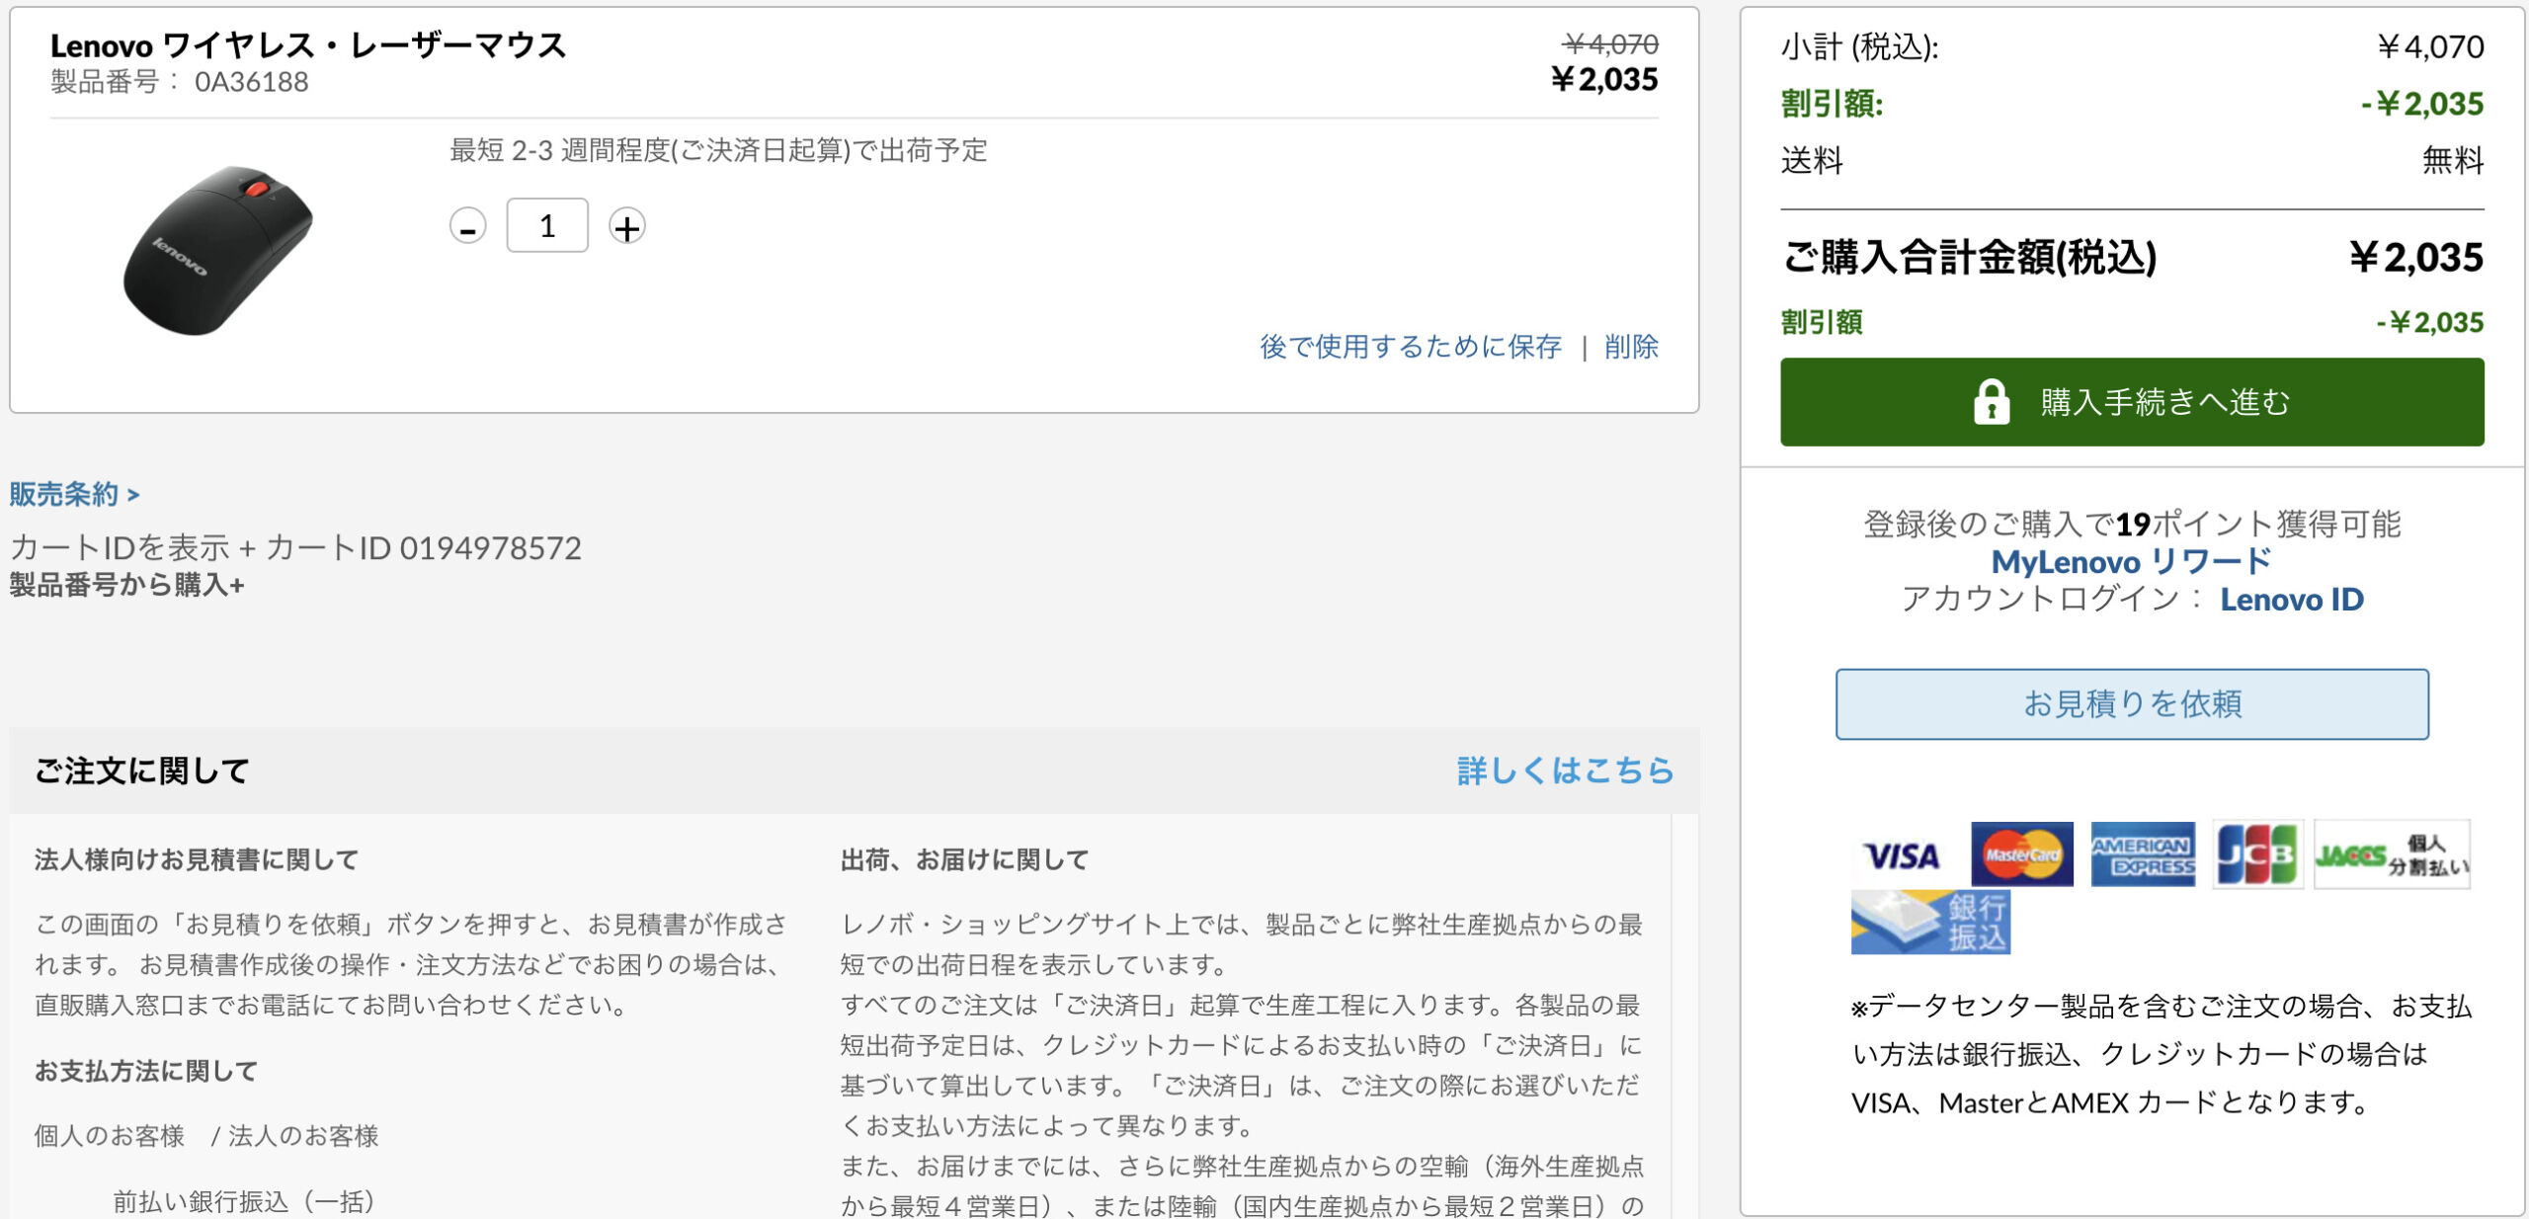
Task: Click the 無料 shipping value
Action: coord(2452,160)
